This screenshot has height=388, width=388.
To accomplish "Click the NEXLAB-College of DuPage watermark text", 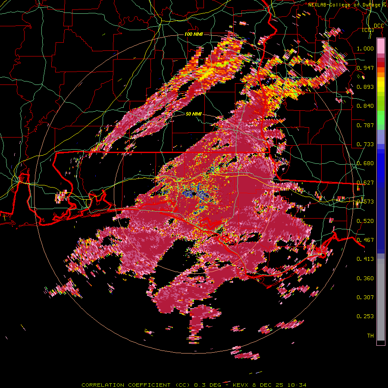I will (x=347, y=5).
